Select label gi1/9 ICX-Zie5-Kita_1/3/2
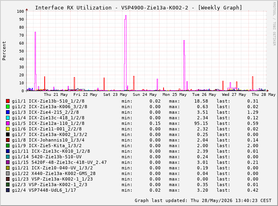The image size is (278, 206). [x=47, y=146]
